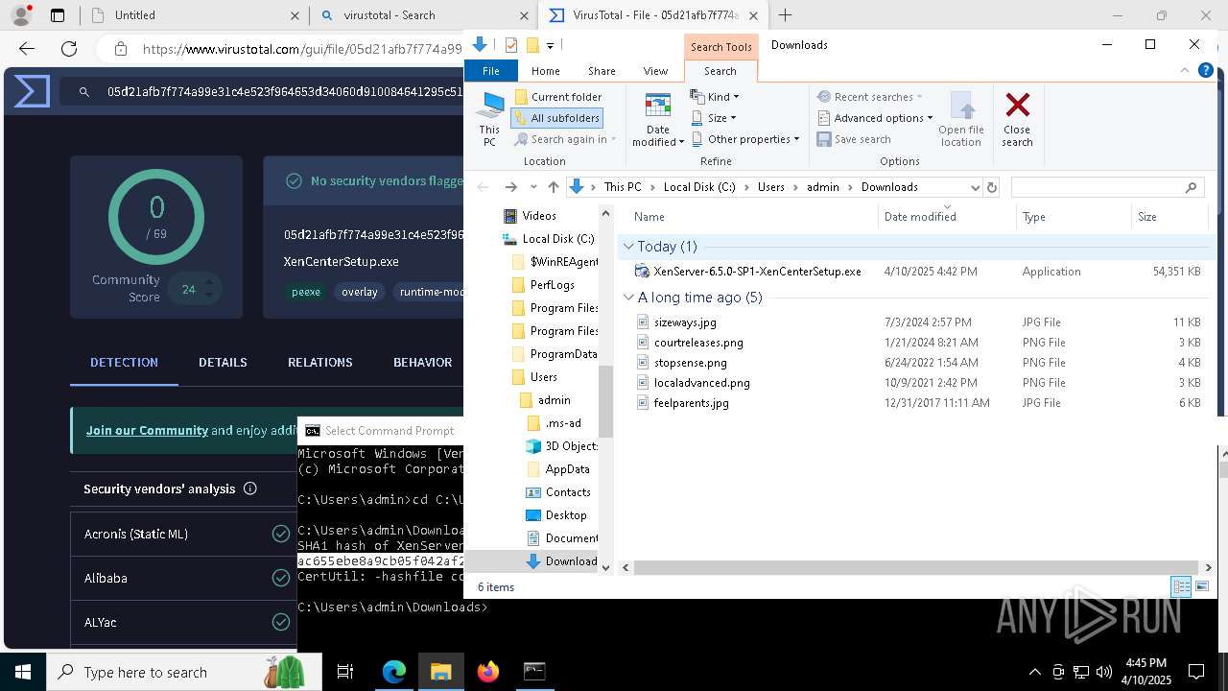This screenshot has width=1228, height=691.
Task: Open Date modified filter dropdown
Action: pos(658,119)
